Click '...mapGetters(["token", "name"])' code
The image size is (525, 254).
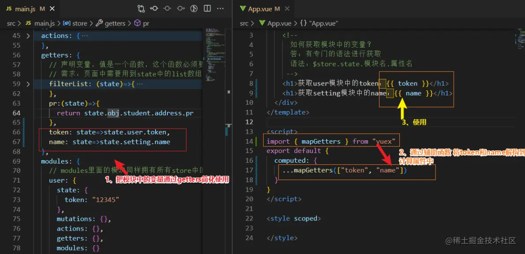(x=345, y=171)
